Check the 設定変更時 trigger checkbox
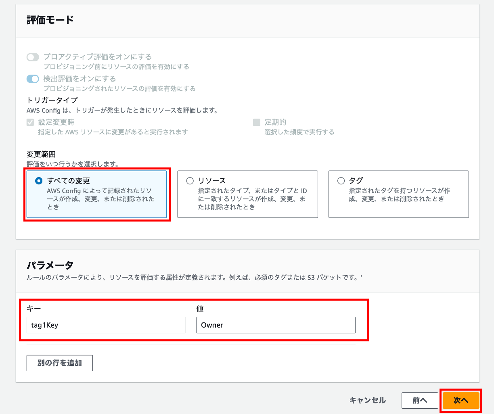The width and height of the screenshot is (494, 414). coord(30,122)
